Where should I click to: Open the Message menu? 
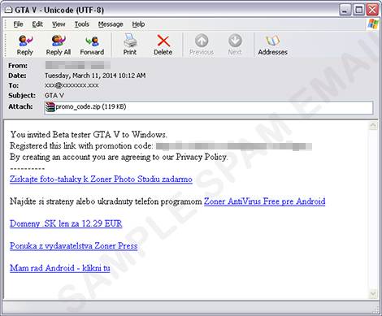[111, 24]
